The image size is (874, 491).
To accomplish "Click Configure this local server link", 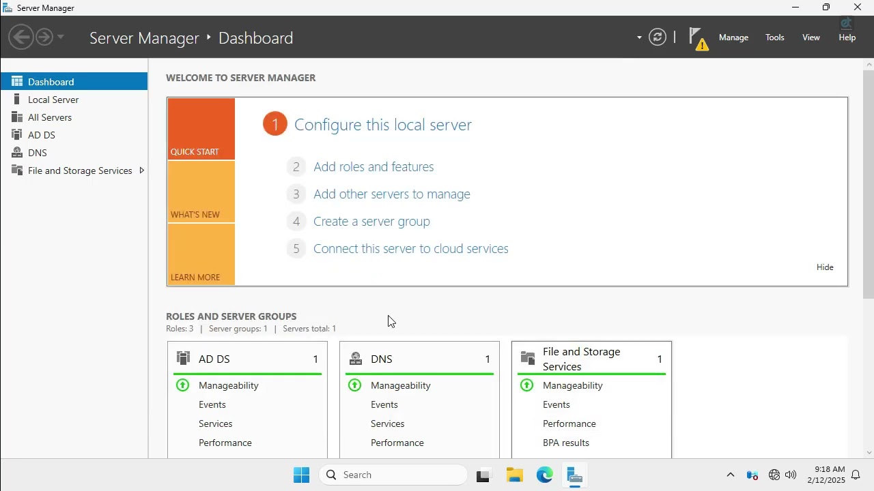I will coord(383,125).
